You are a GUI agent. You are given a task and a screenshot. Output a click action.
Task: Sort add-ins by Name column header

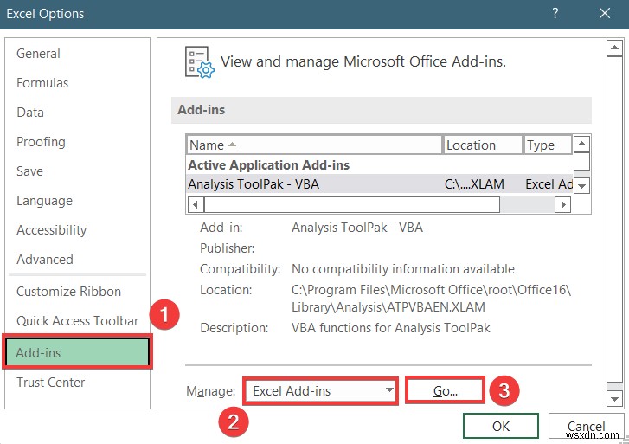click(x=314, y=145)
